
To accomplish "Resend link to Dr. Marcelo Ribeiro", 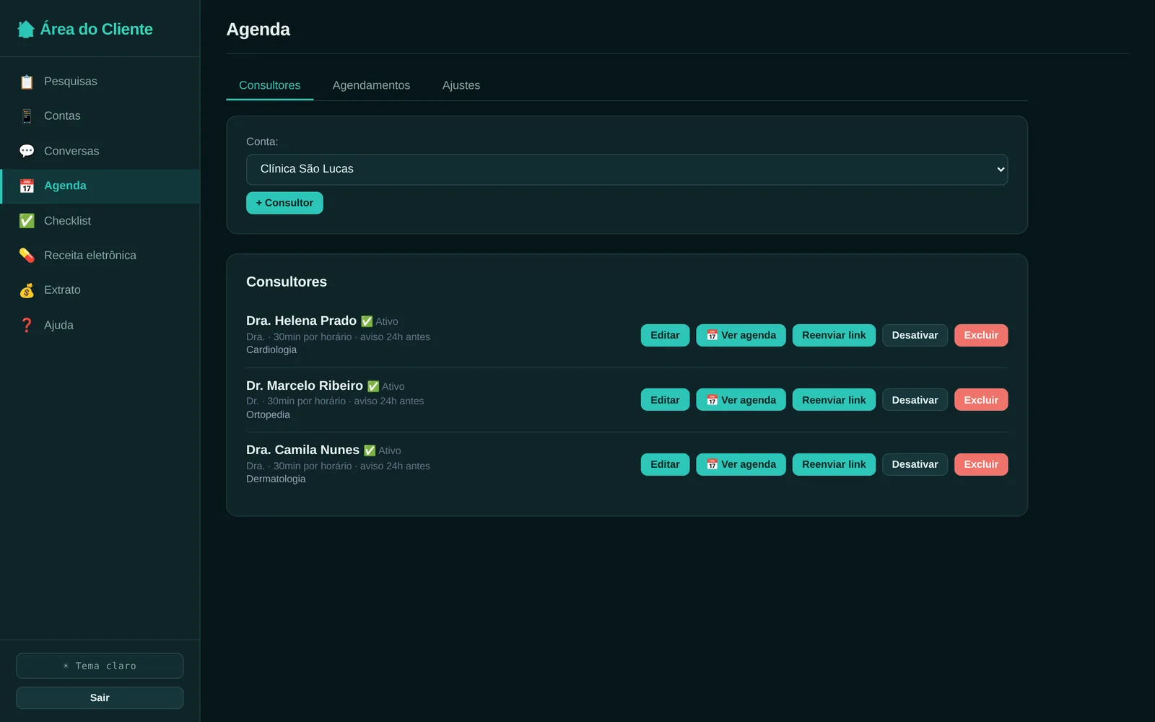I will (834, 400).
